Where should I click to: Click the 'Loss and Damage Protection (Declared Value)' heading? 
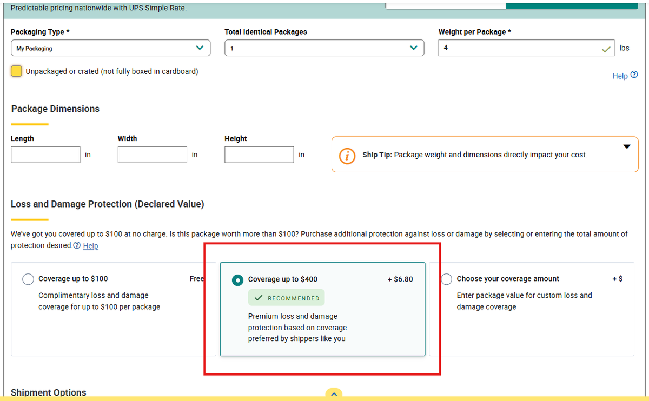click(108, 204)
